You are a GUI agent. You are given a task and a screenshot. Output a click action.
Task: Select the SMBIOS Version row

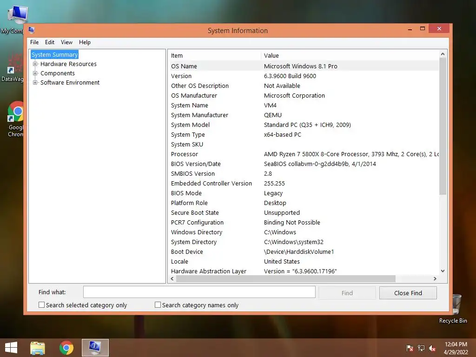click(x=304, y=174)
